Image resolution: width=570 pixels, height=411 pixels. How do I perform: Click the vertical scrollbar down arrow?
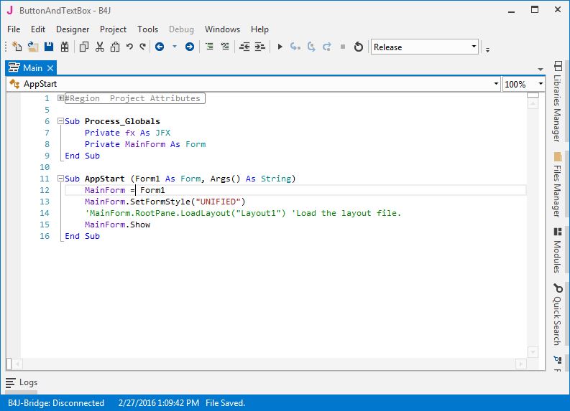(533, 352)
